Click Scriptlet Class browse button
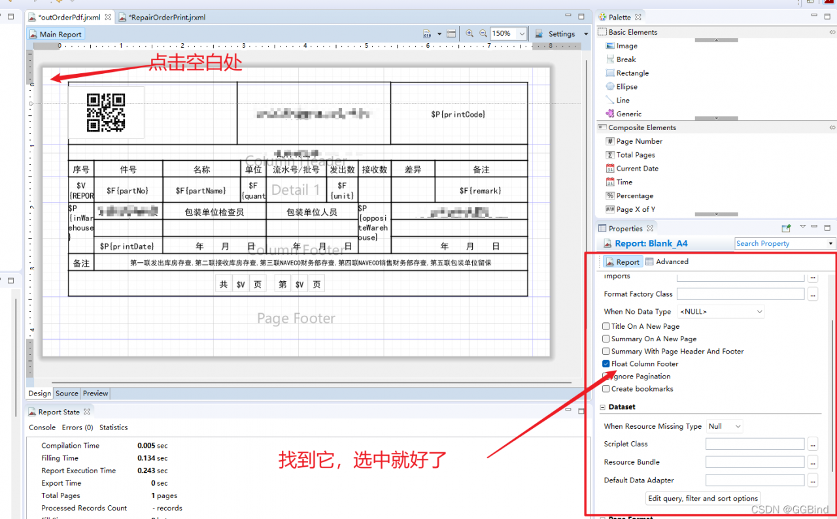 [x=813, y=444]
